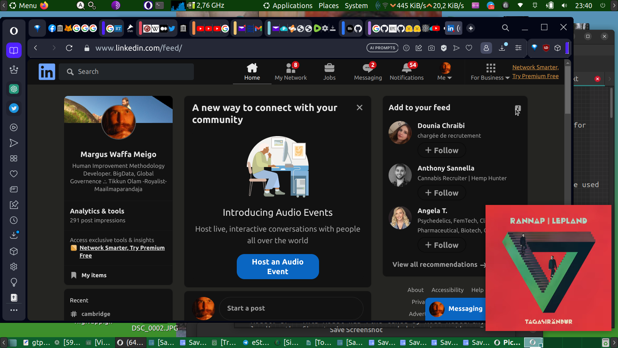Open My Network in LinkedIn navigation

[x=291, y=72]
